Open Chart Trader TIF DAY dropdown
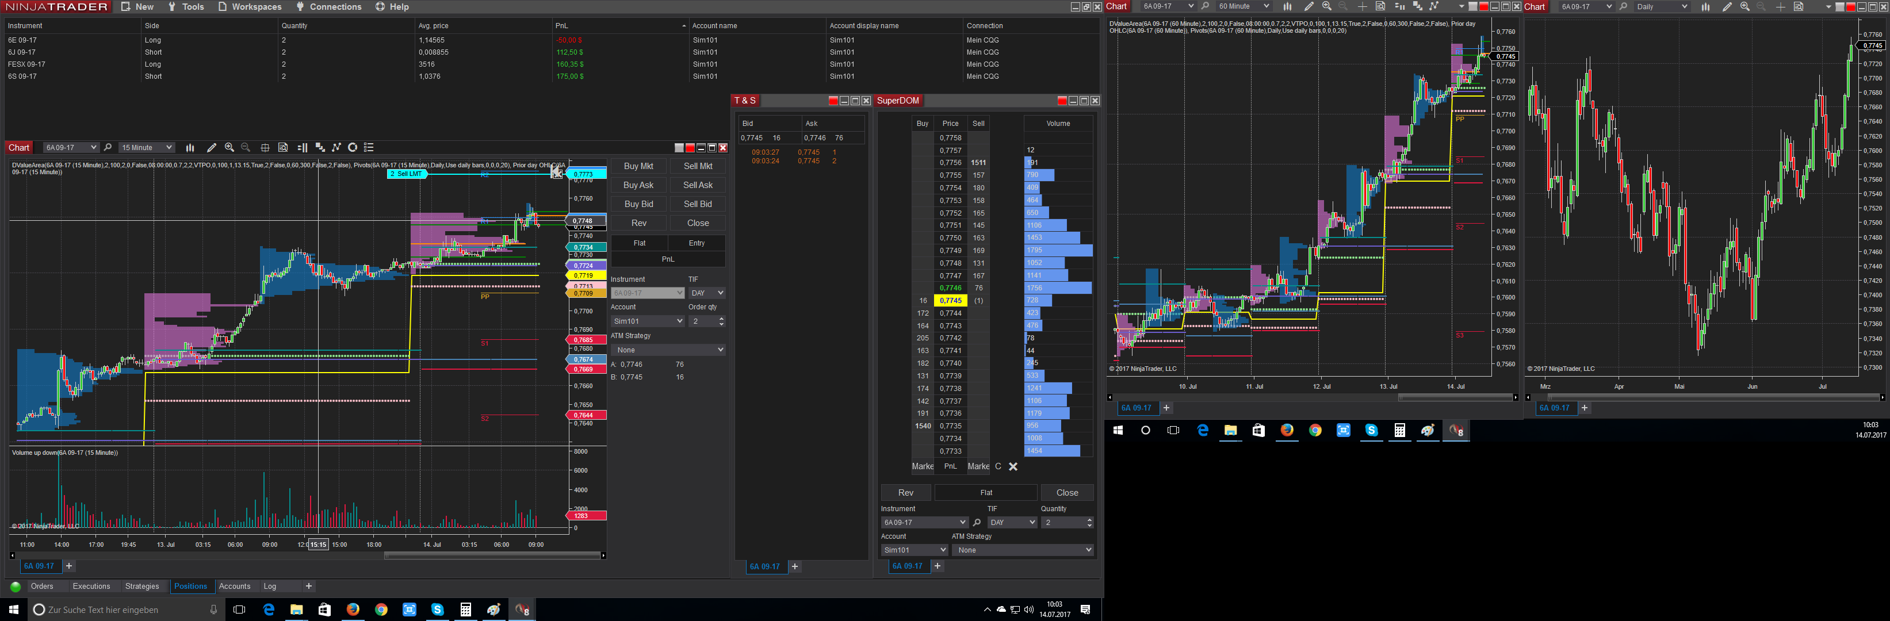The height and width of the screenshot is (621, 1890). pyautogui.click(x=706, y=293)
